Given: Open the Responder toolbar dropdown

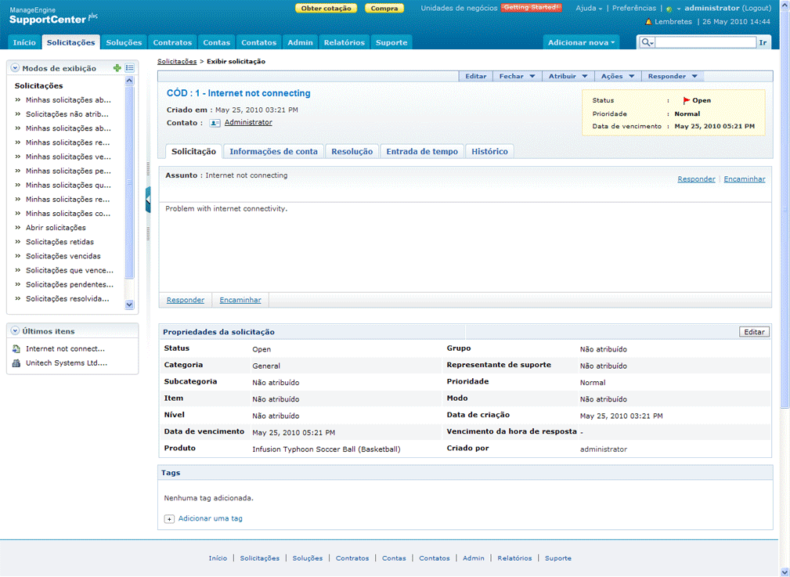Looking at the screenshot, I should 673,77.
